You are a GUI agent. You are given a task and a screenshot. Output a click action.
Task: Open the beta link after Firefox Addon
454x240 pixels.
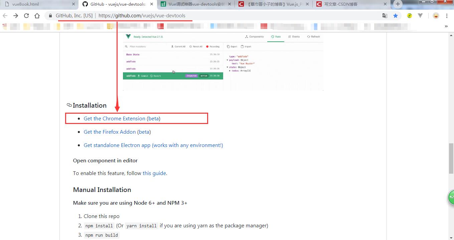(144, 132)
